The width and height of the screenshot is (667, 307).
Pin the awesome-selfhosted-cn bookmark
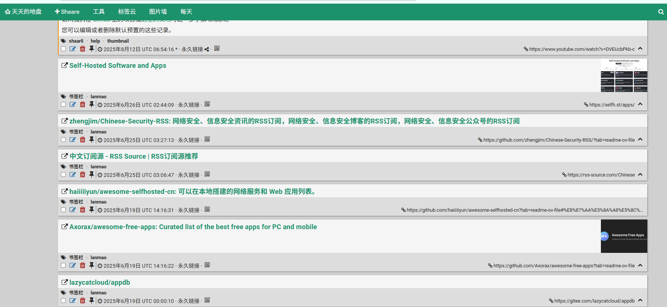pyautogui.click(x=91, y=210)
